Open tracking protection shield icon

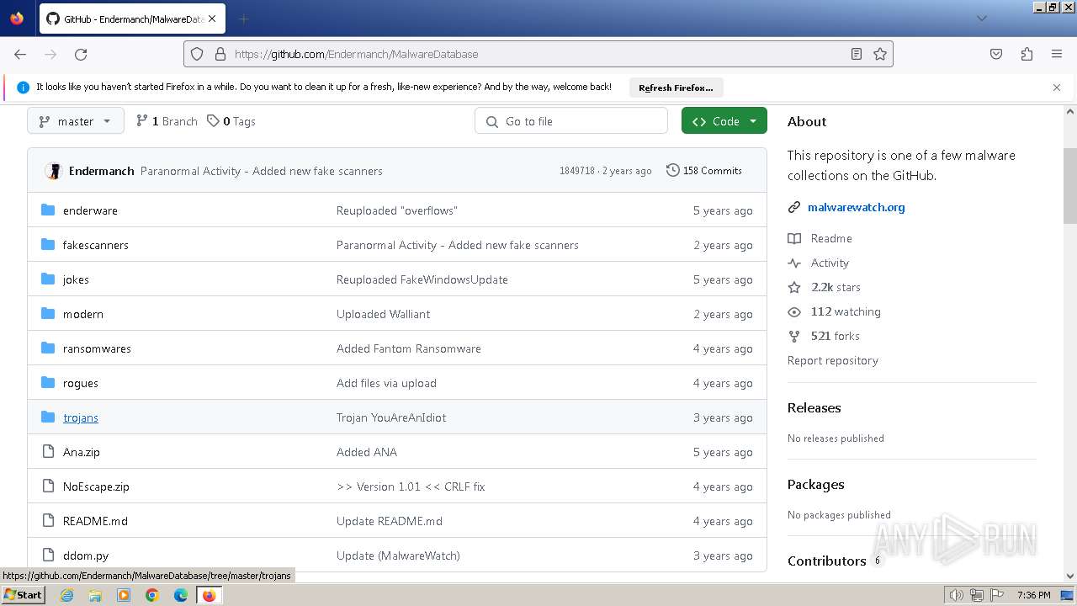coord(197,54)
